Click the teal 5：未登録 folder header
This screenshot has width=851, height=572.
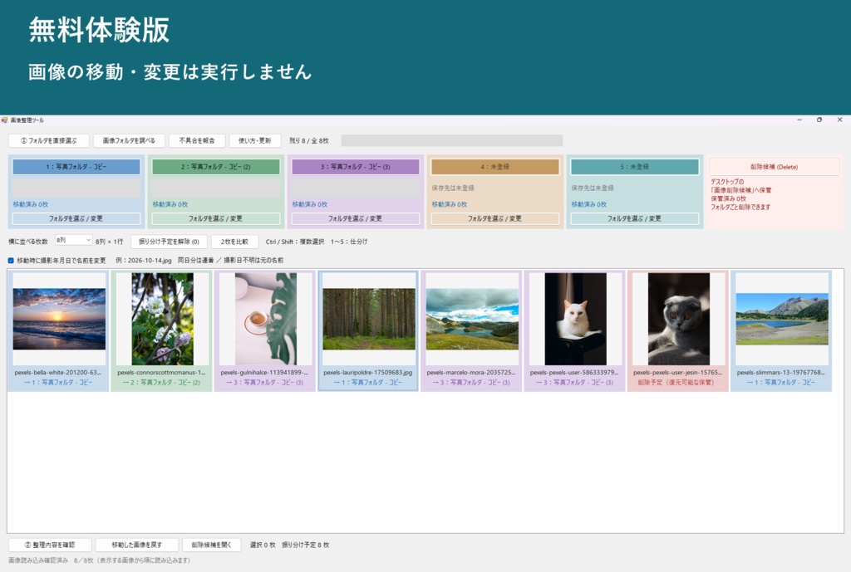pos(634,167)
